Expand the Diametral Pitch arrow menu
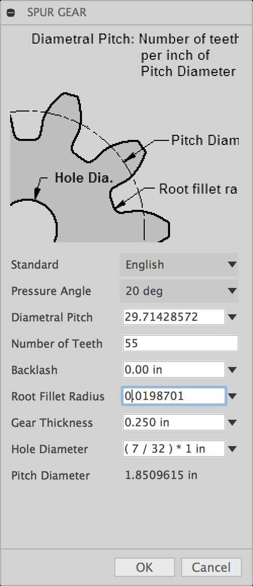 232,317
